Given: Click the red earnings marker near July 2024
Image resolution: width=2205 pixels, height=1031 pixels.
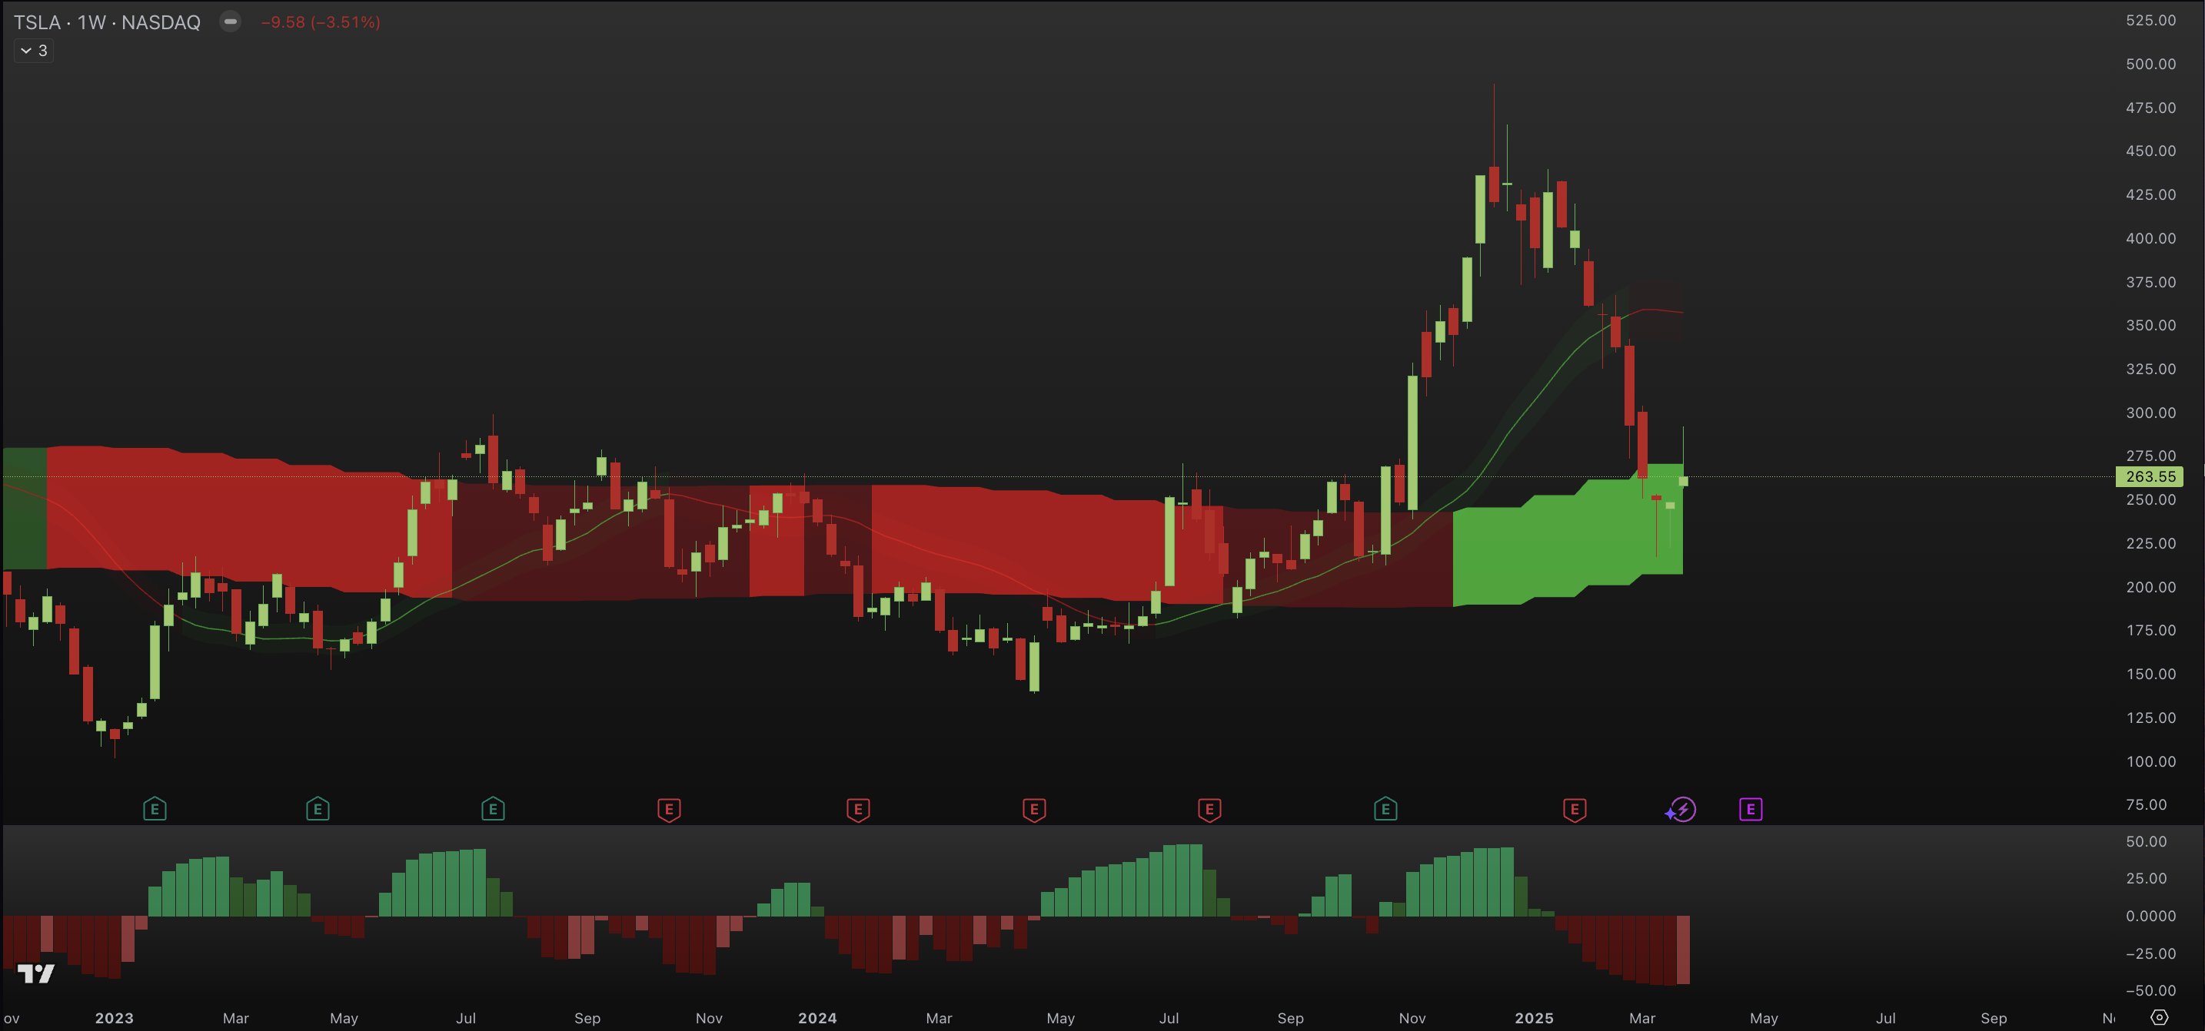Looking at the screenshot, I should pyautogui.click(x=1209, y=808).
